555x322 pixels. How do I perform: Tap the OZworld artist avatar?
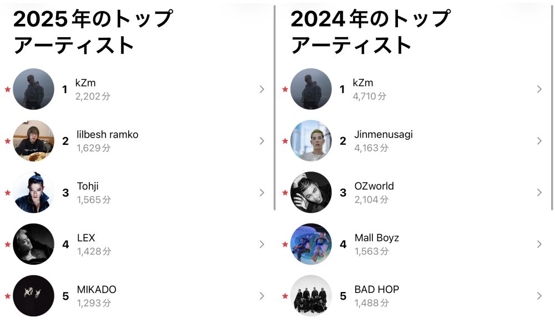(x=311, y=193)
